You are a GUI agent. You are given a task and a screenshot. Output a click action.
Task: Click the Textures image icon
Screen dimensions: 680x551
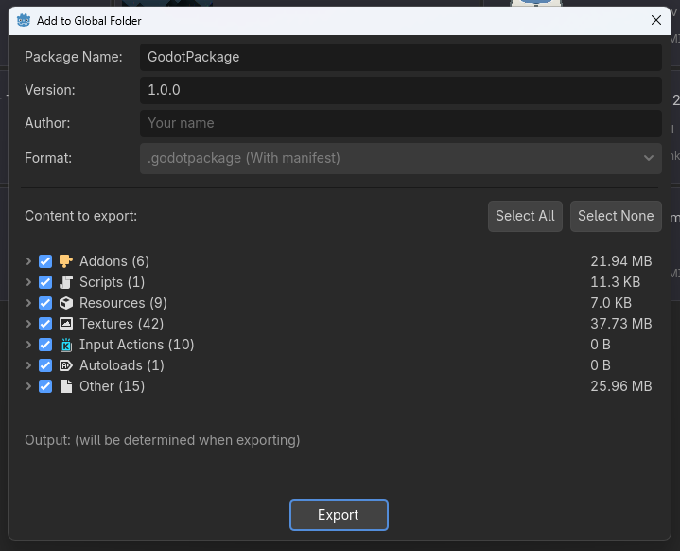(66, 324)
